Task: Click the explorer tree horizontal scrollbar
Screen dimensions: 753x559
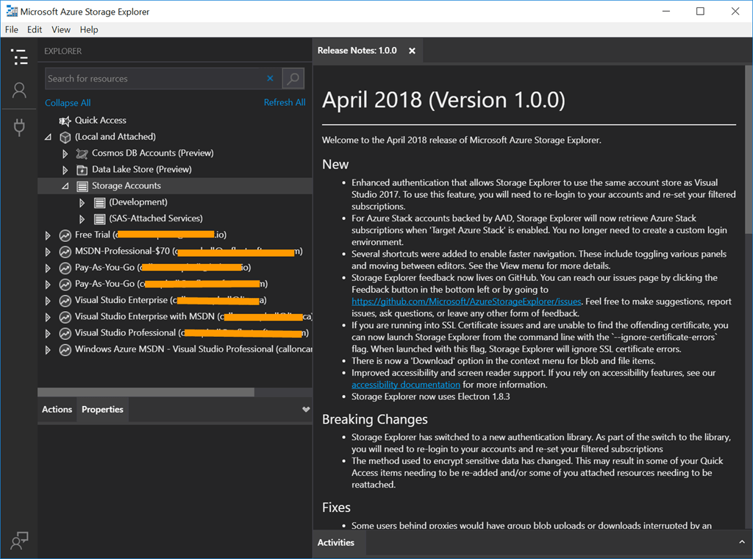Action: (147, 393)
